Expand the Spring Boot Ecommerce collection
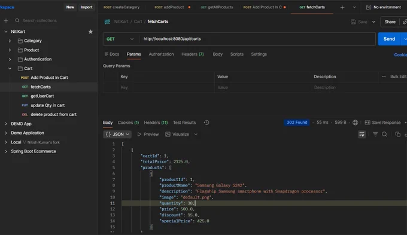 (6, 151)
